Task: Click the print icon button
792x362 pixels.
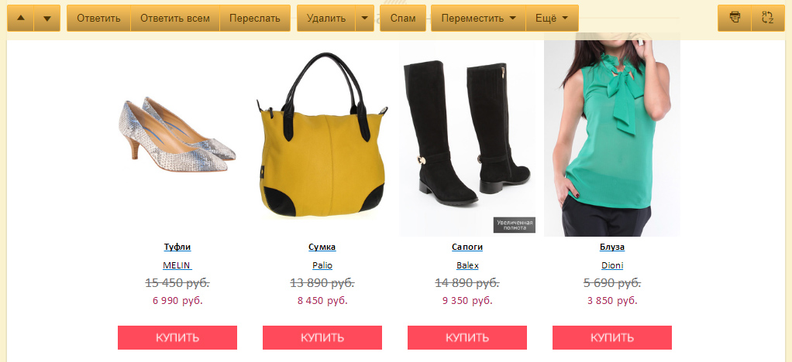Action: [x=735, y=18]
